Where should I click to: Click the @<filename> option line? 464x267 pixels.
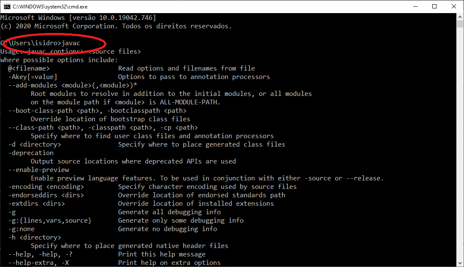[x=29, y=68]
